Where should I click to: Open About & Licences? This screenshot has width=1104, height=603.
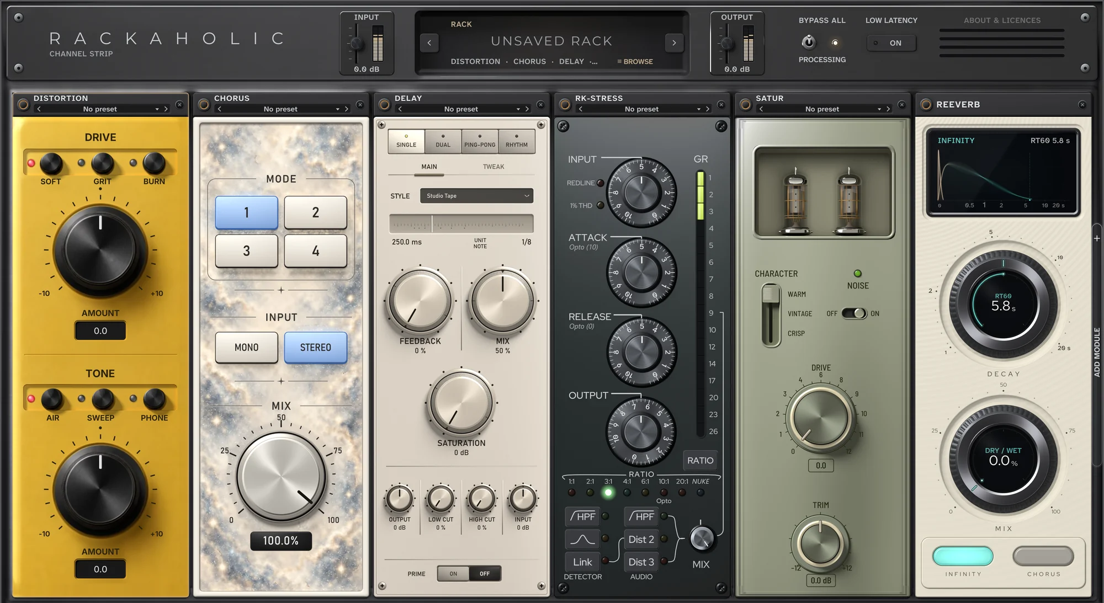[1002, 20]
